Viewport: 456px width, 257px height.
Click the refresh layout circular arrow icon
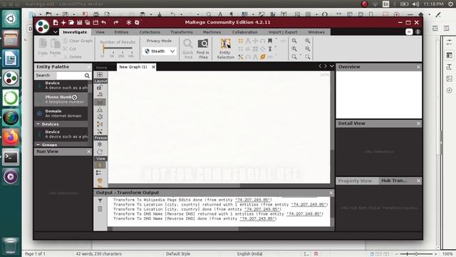coord(100,152)
